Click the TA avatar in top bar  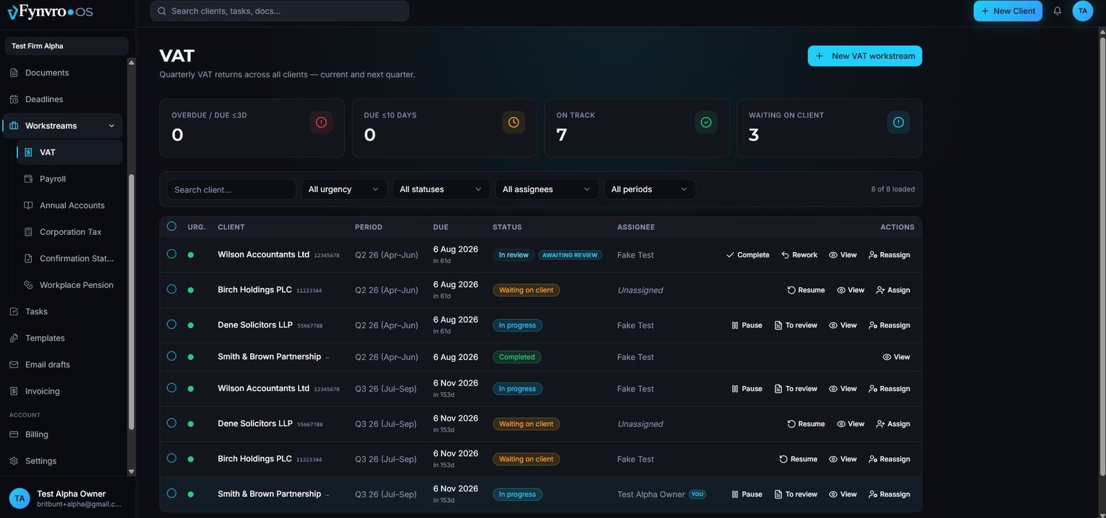click(x=1082, y=11)
